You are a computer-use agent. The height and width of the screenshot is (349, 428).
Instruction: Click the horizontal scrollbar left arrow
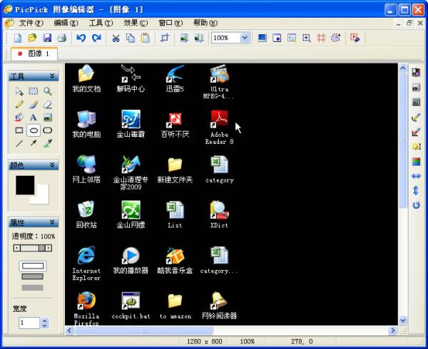pyautogui.click(x=69, y=330)
